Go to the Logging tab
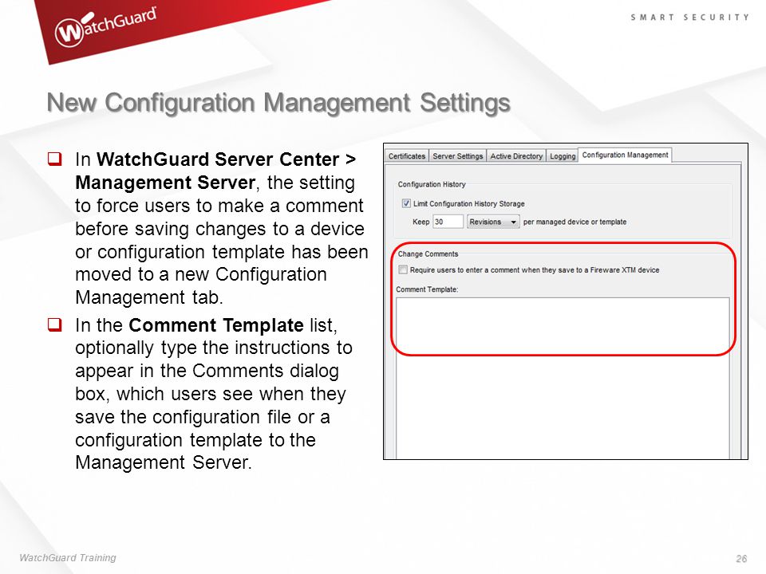766x574 pixels. point(563,156)
